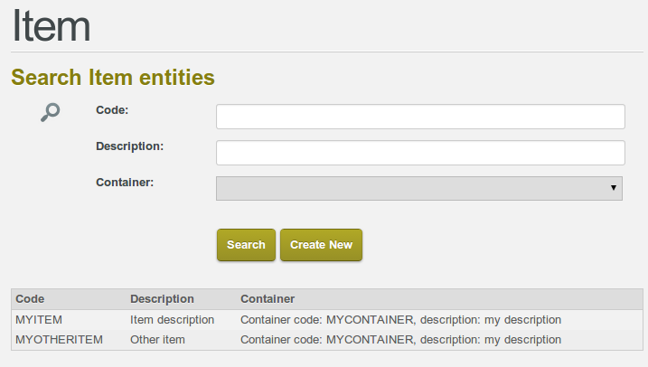Click the Container column header in table
Screen dimensions: 648x367
(x=268, y=298)
